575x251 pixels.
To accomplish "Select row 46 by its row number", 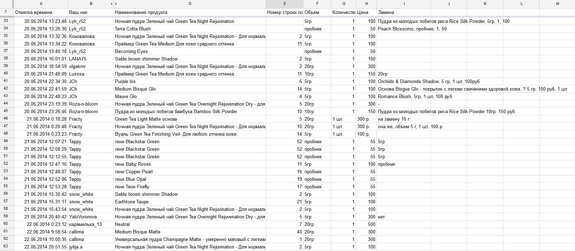I will click(6, 119).
